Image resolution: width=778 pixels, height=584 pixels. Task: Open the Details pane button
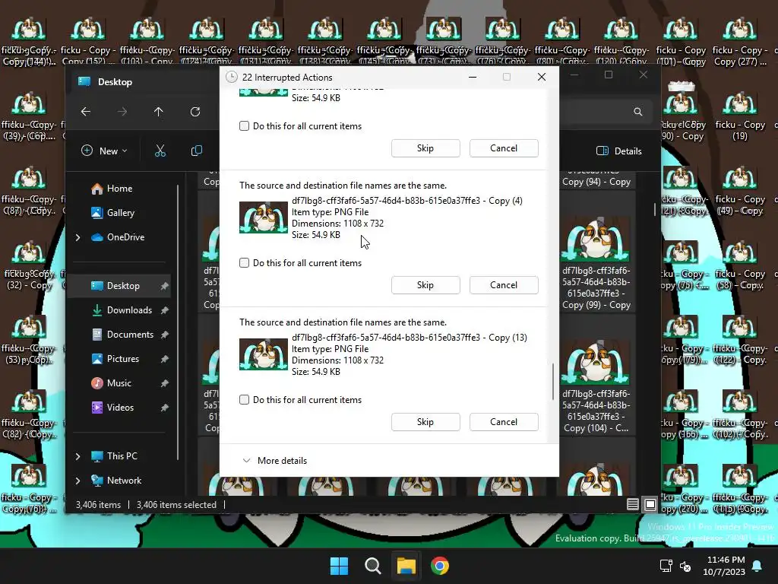point(618,151)
